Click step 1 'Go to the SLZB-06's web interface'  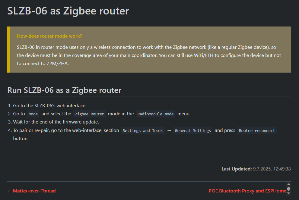49,106
